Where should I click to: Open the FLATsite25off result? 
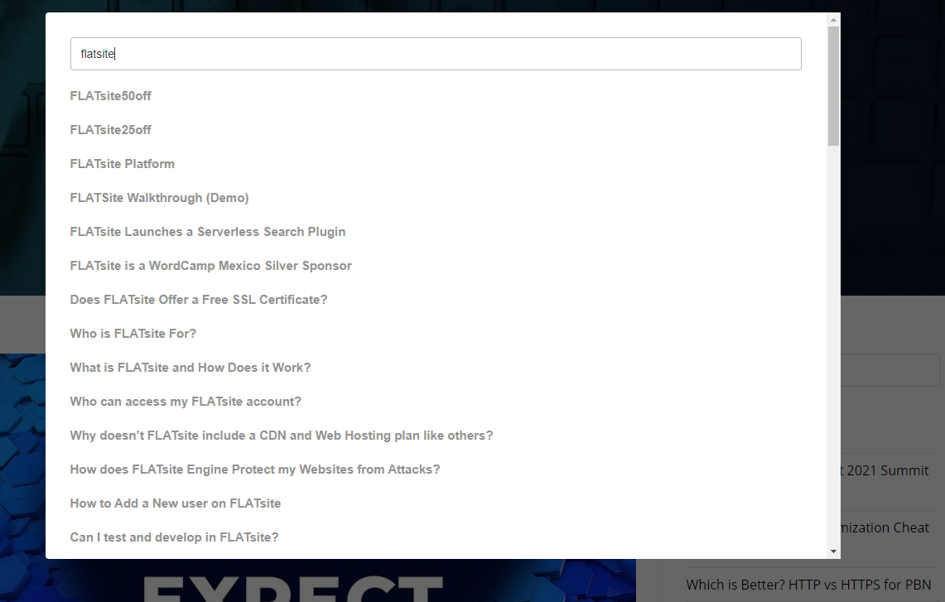(x=110, y=129)
